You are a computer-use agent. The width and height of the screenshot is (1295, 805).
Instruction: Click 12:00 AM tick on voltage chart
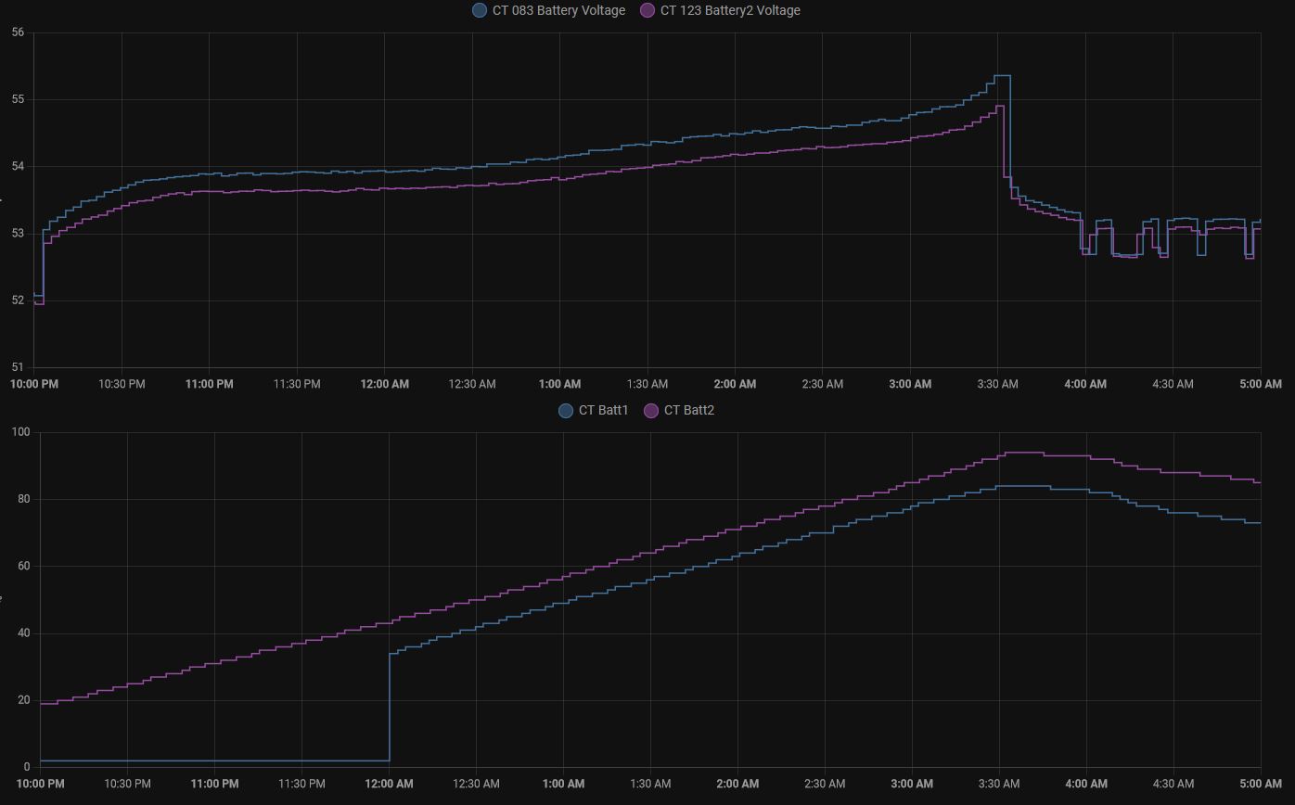[x=385, y=384]
